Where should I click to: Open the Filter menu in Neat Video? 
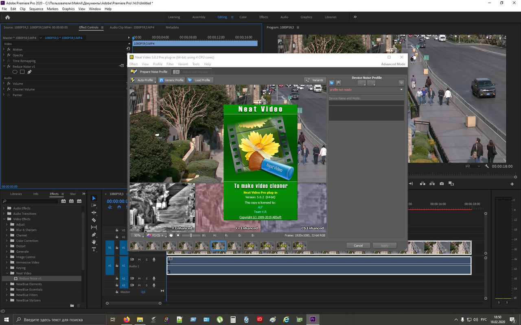(x=170, y=64)
